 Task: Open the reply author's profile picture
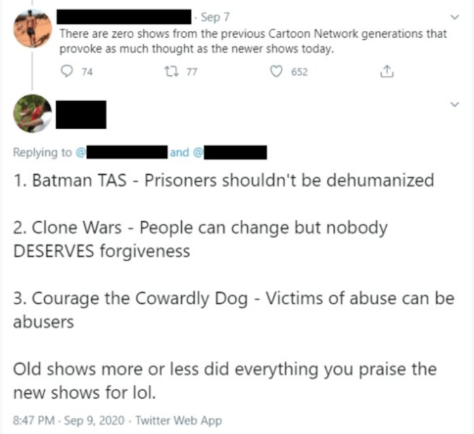click(x=32, y=114)
